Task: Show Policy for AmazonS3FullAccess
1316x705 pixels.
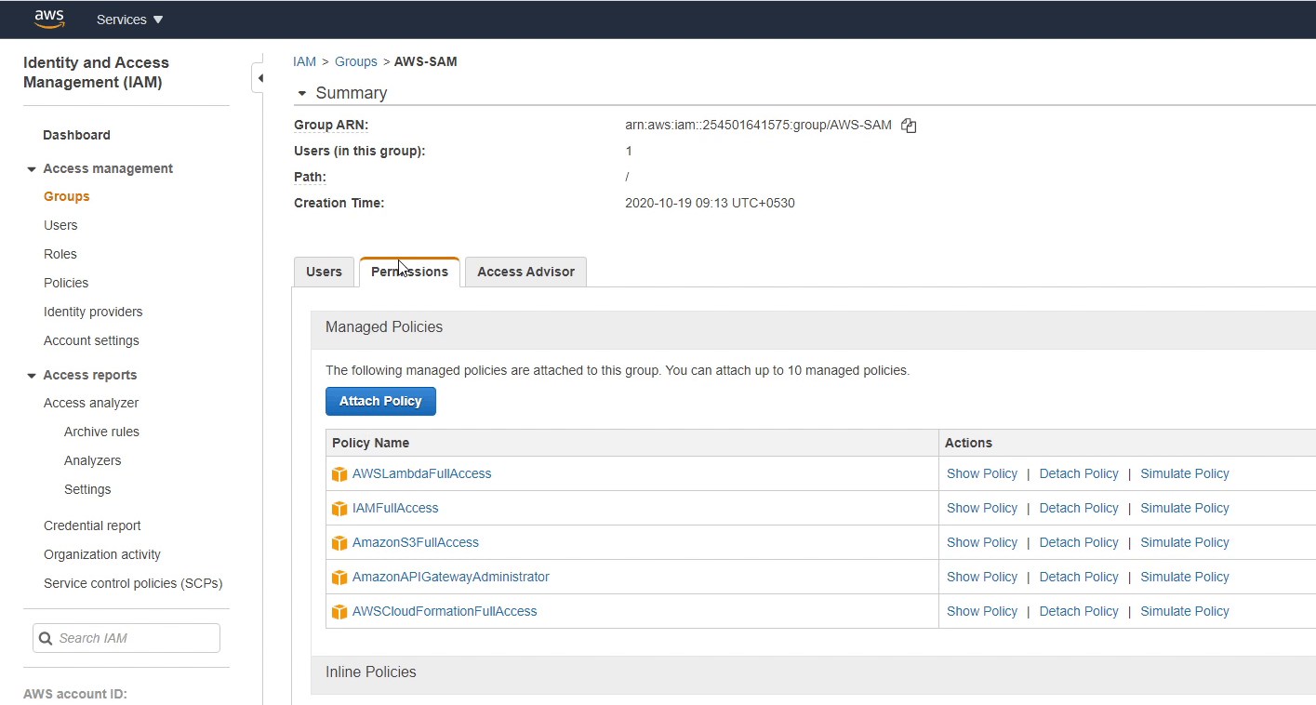Action: (981, 542)
